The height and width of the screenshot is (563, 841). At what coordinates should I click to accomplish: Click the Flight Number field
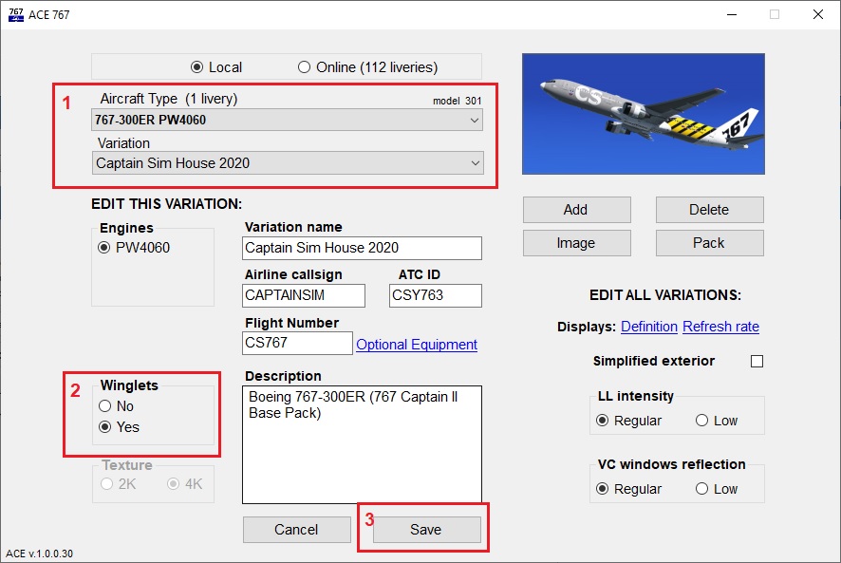pyautogui.click(x=297, y=343)
